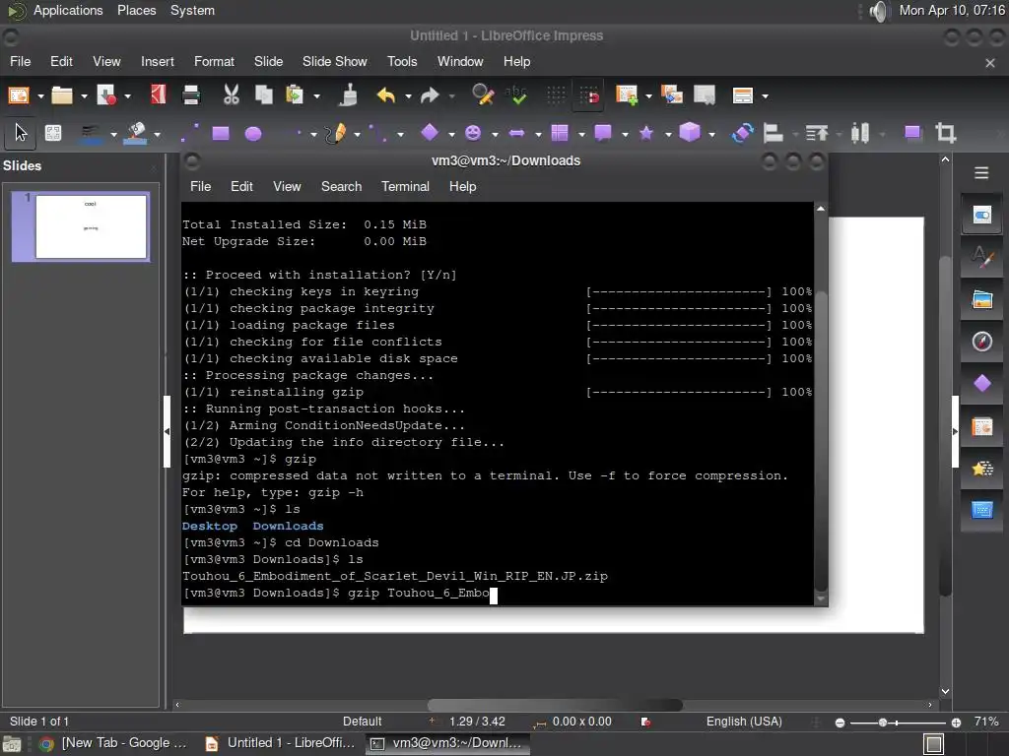The height and width of the screenshot is (756, 1009).
Task: Select the Block Arrows tool
Action: pyautogui.click(x=516, y=133)
